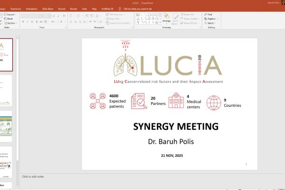Open the Paragraph dialog launcher
The image size is (285, 190).
pyautogui.click(x=133, y=28)
